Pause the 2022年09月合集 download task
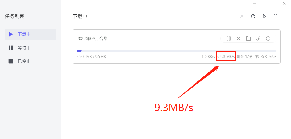The height and width of the screenshot is (139, 291). [229, 39]
